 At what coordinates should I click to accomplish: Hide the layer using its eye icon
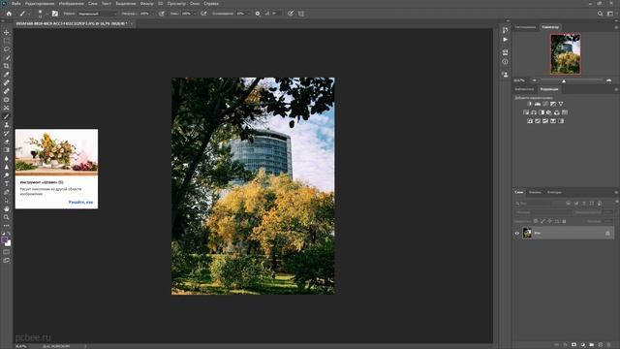point(516,233)
